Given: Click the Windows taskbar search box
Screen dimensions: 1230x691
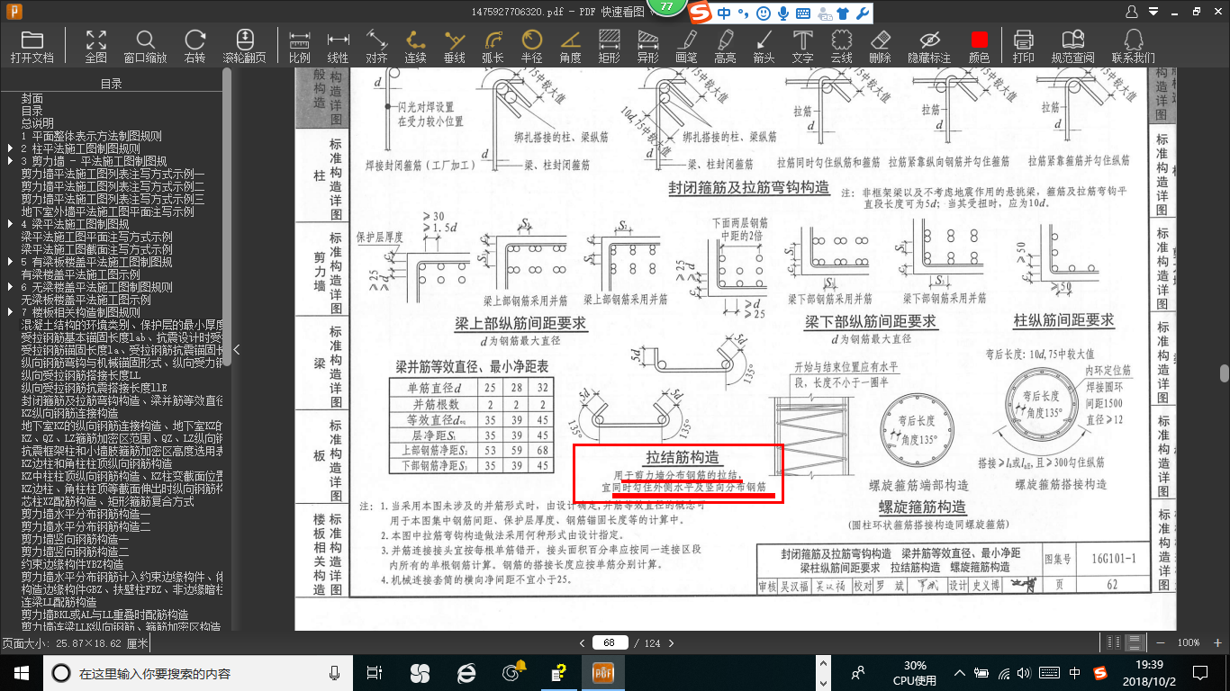Looking at the screenshot, I should click(196, 673).
